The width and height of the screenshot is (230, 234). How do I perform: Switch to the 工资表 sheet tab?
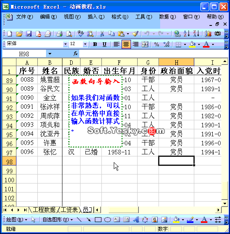pyautogui.click(x=69, y=210)
